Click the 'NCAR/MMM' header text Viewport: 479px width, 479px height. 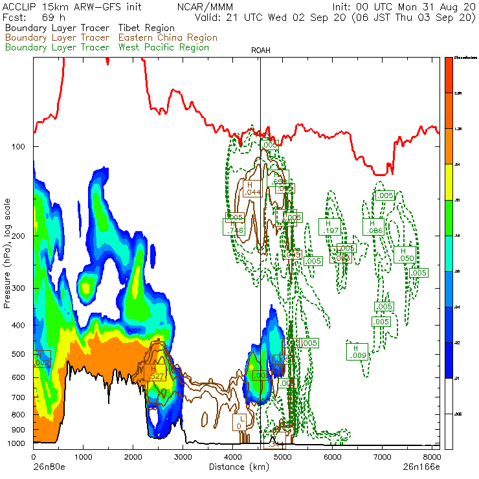click(x=205, y=6)
